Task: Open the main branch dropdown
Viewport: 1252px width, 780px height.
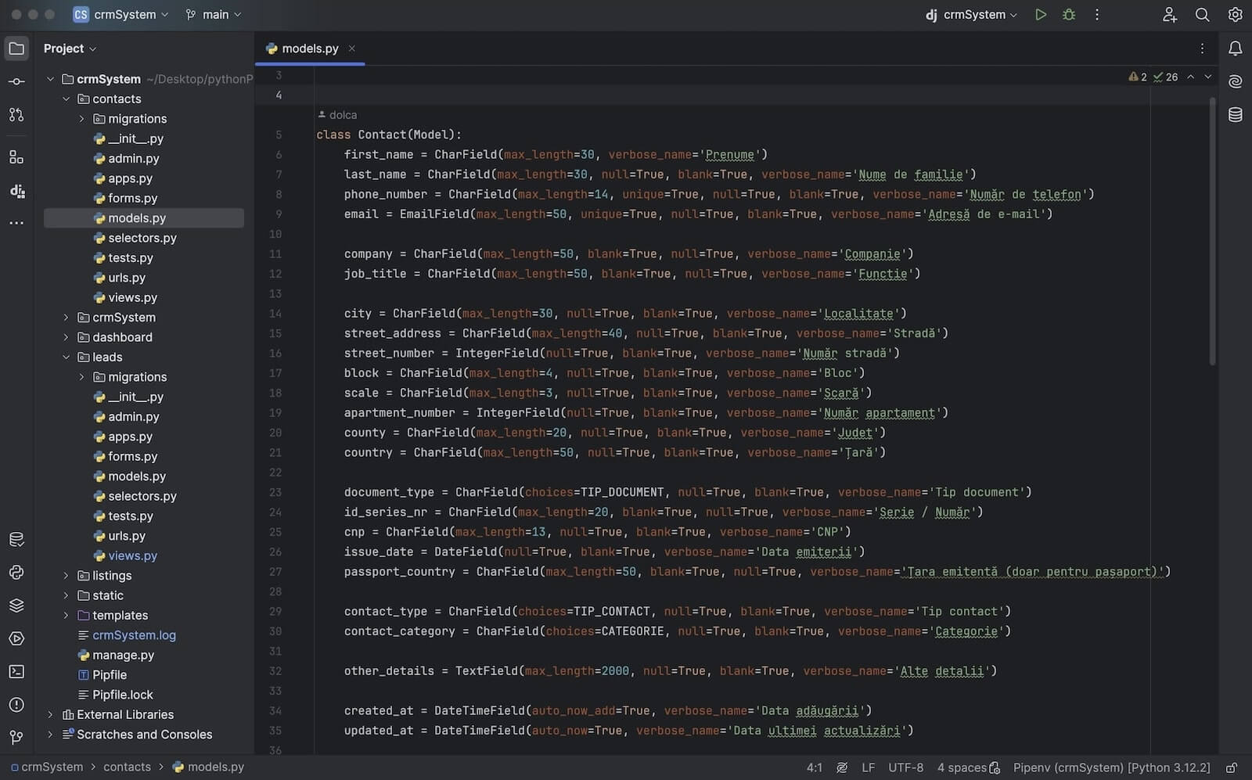Action: (x=214, y=15)
